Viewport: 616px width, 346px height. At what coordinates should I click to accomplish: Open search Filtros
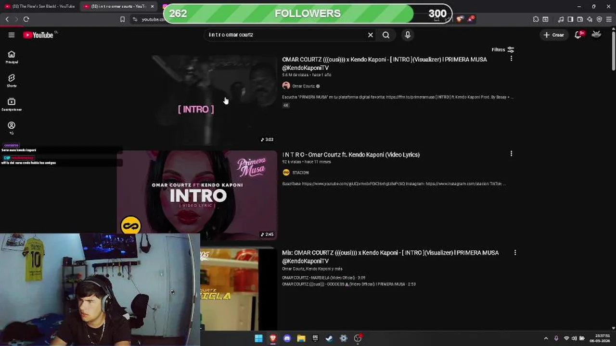click(x=502, y=49)
